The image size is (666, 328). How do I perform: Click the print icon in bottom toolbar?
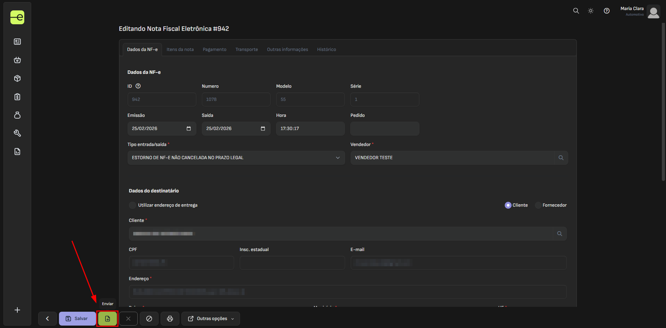pos(170,319)
